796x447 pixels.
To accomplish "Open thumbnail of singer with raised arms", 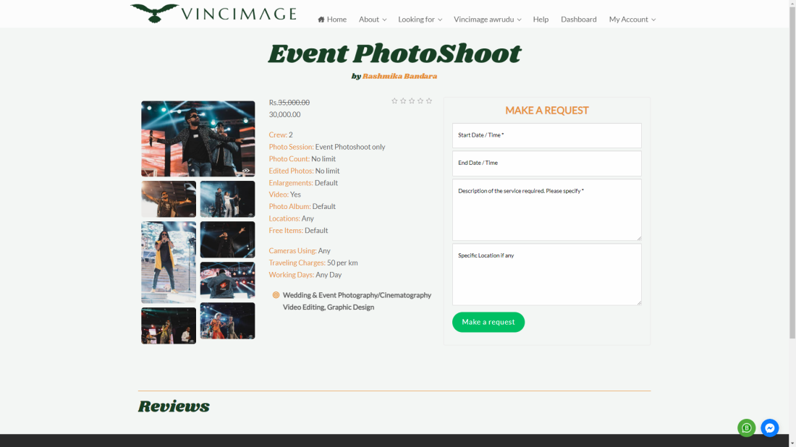I will [x=169, y=199].
